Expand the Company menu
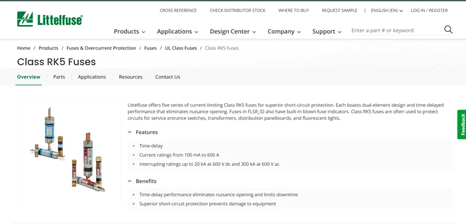Screen dimensions: 466x224 point(284,31)
